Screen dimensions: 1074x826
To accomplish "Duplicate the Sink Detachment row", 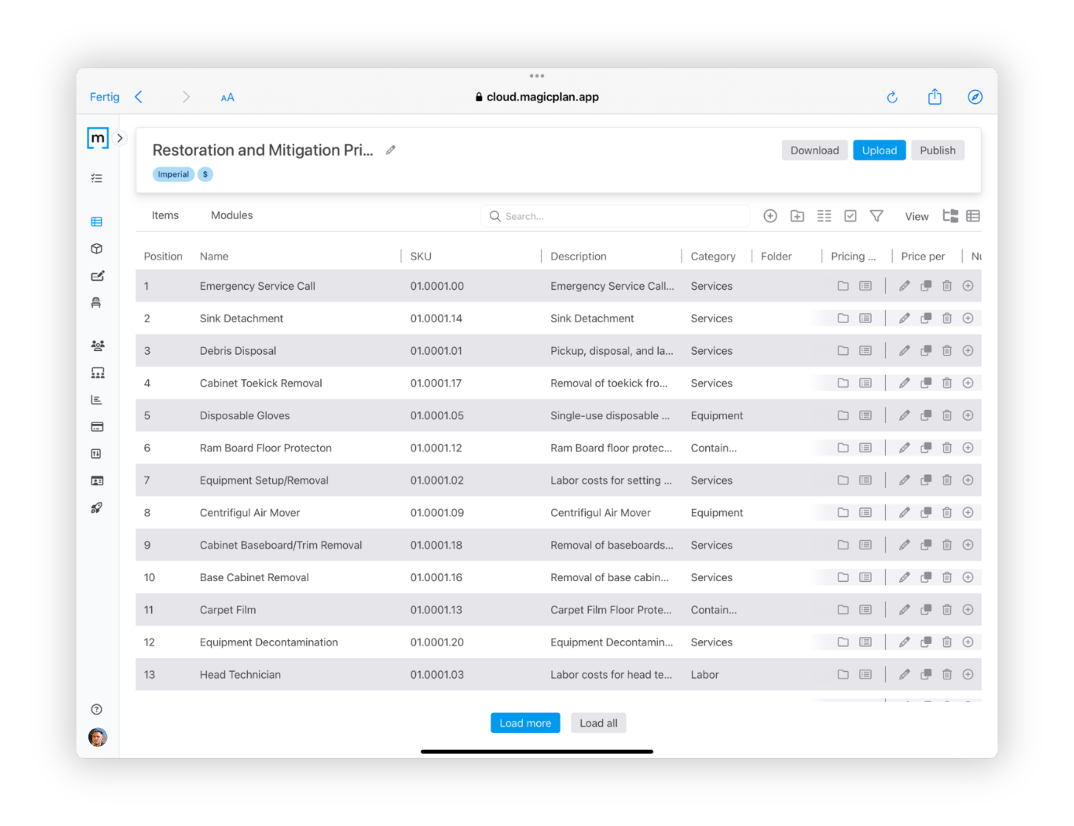I will tap(926, 318).
